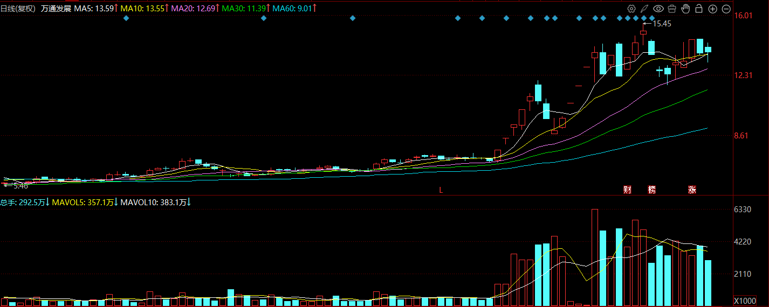
Task: Select the feather drawing pen tool
Action: 644,9
